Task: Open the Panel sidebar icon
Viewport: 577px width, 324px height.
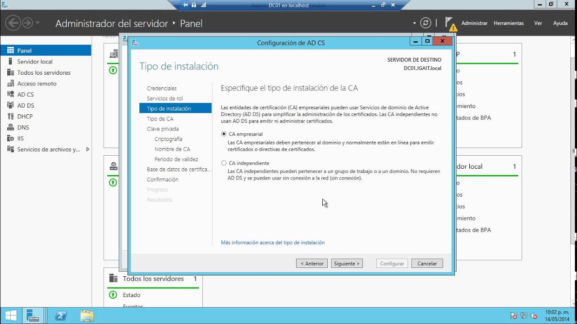Action: (x=10, y=50)
